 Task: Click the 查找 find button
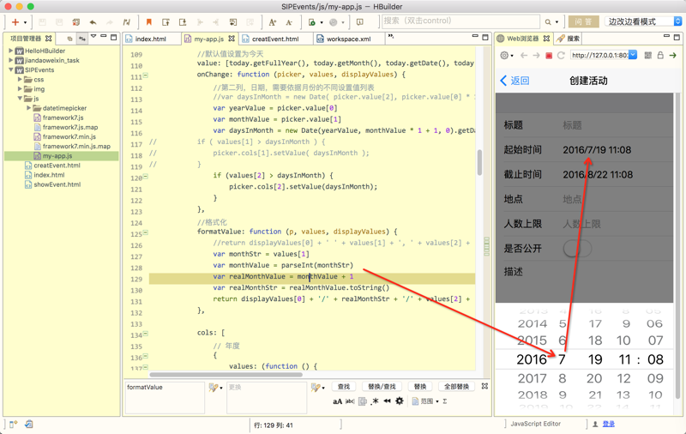(x=344, y=386)
